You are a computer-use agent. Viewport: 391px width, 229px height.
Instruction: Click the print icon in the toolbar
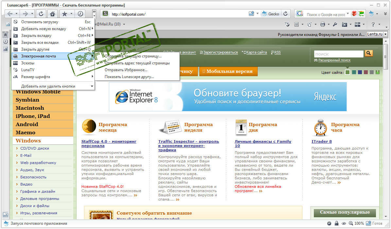click(x=322, y=24)
